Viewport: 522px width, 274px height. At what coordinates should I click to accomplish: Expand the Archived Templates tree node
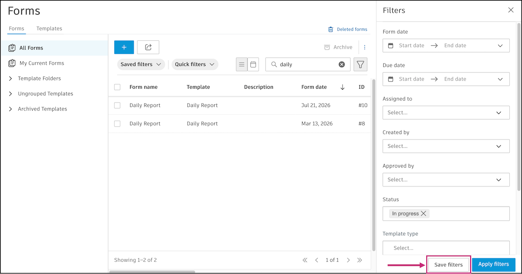coord(11,109)
